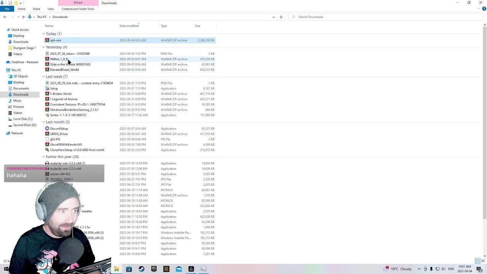Select the Setup application icon
This screenshot has width=487, height=274.
pos(47,88)
